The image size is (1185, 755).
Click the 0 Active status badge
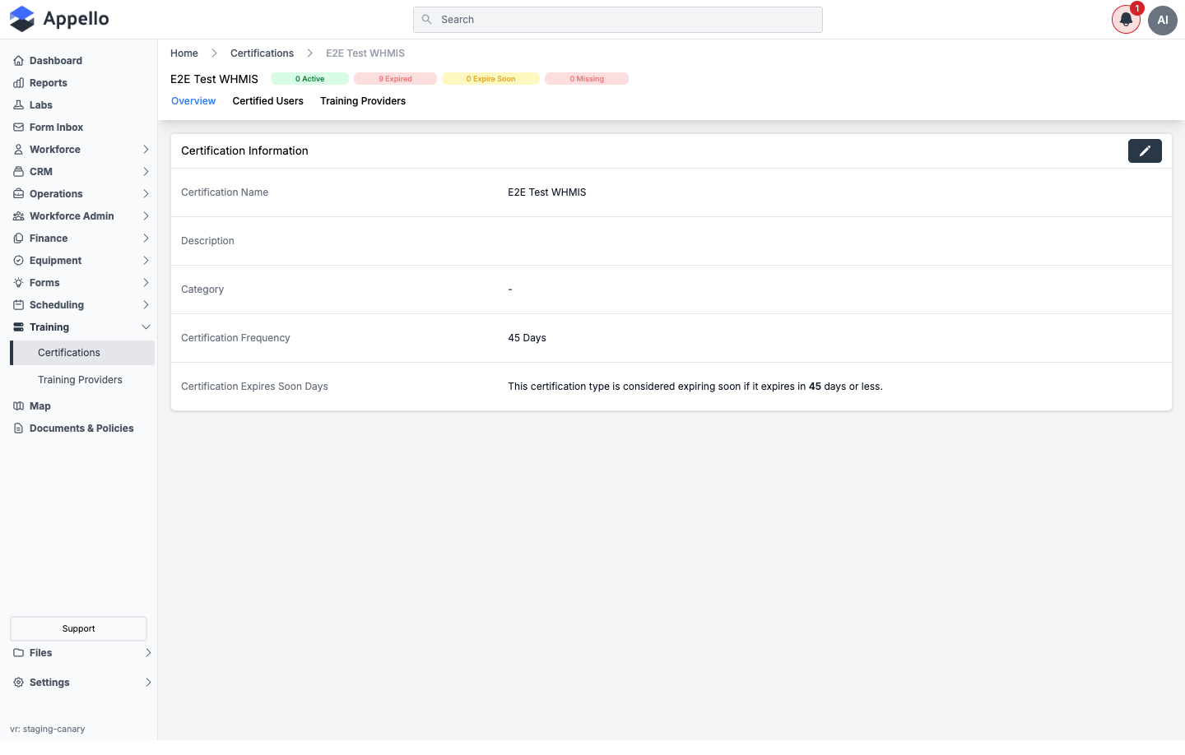point(309,79)
